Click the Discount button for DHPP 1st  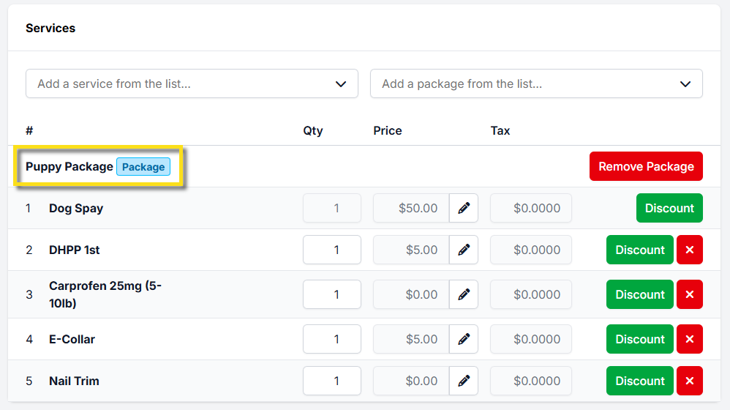point(640,250)
